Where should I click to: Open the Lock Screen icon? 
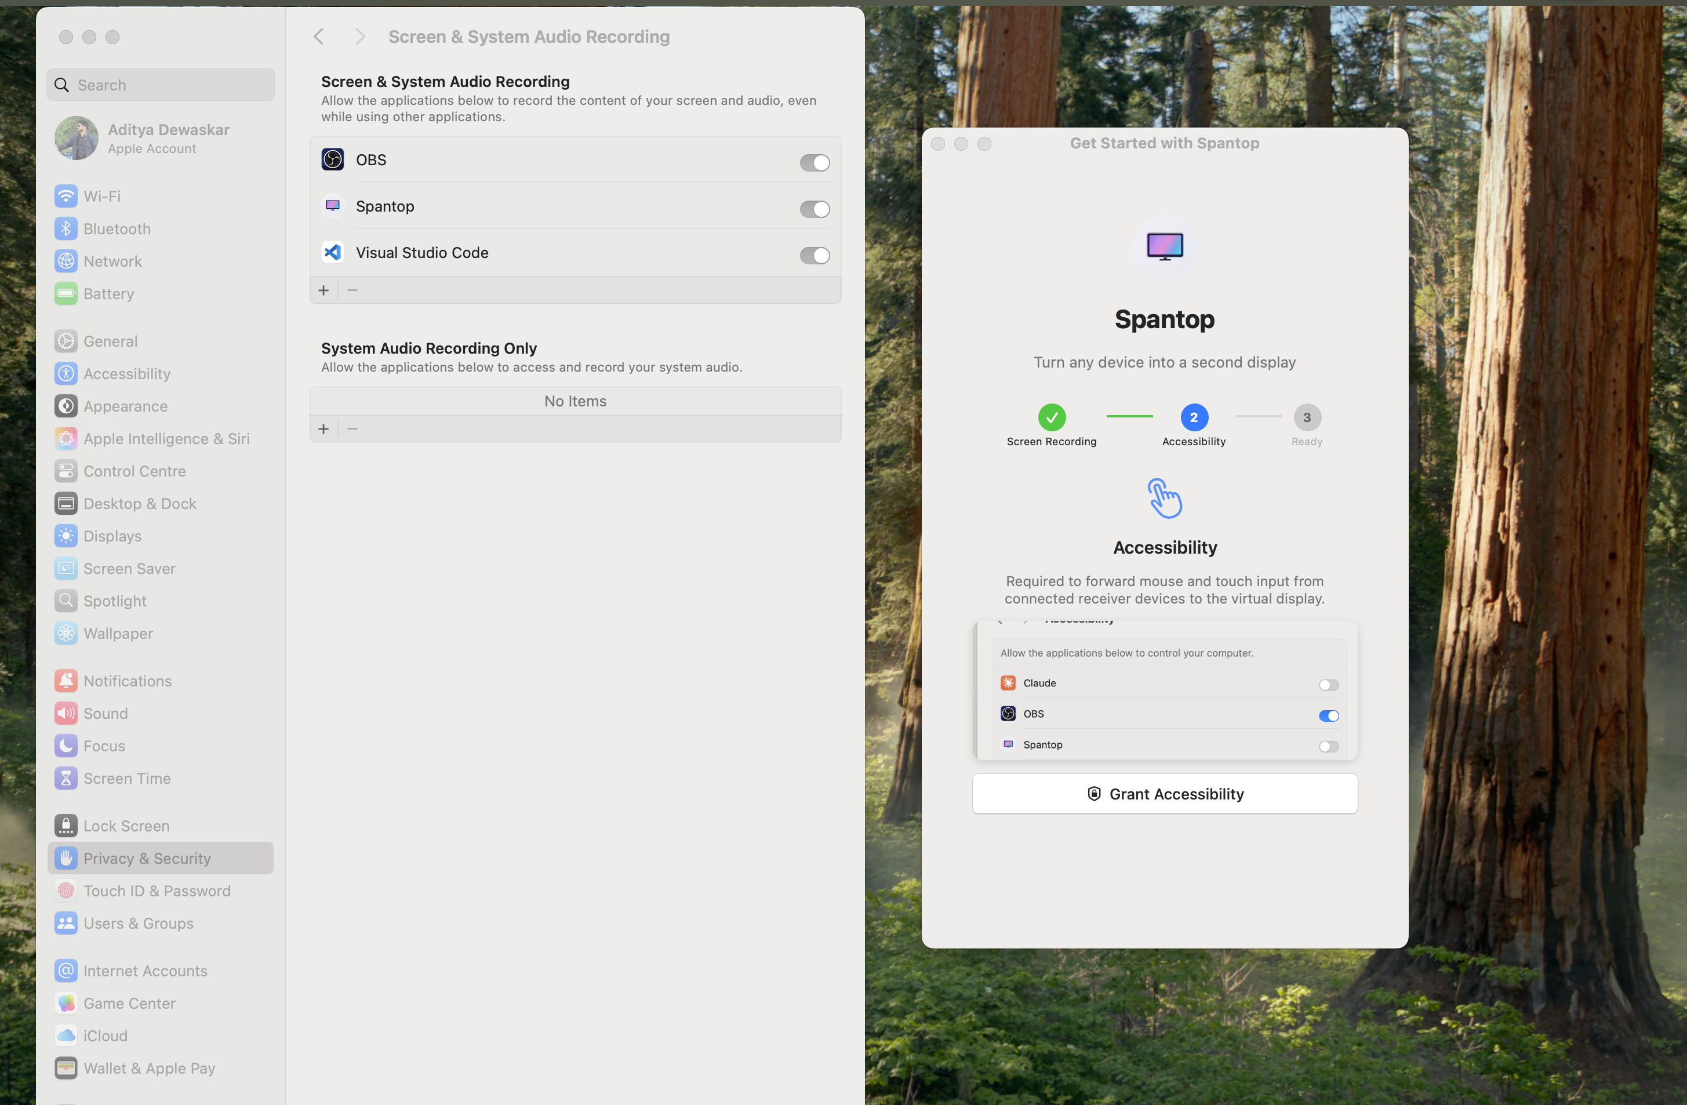coord(66,827)
